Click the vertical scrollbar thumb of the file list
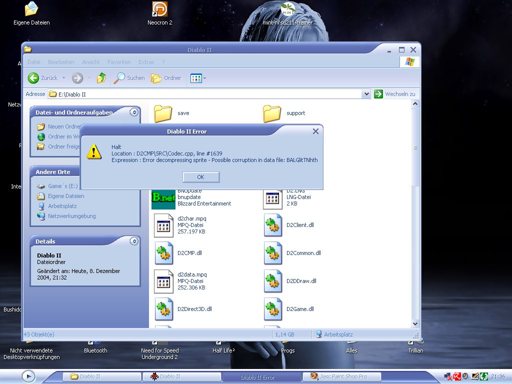 click(415, 147)
